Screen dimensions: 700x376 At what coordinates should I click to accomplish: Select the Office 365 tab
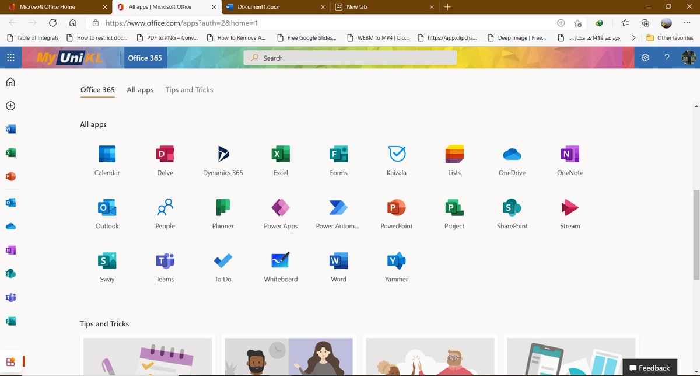[x=97, y=90]
